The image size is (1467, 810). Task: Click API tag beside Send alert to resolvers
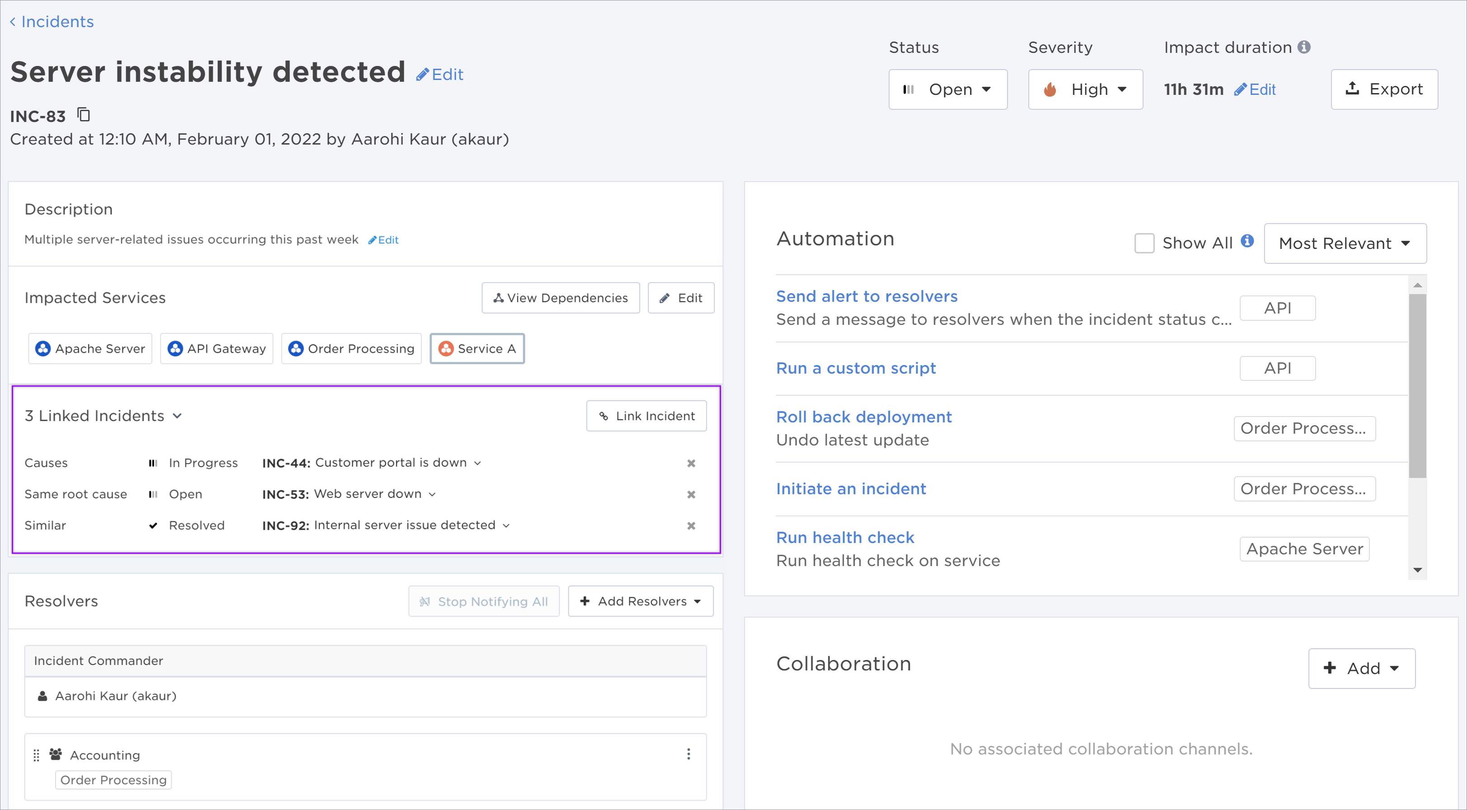[1277, 308]
